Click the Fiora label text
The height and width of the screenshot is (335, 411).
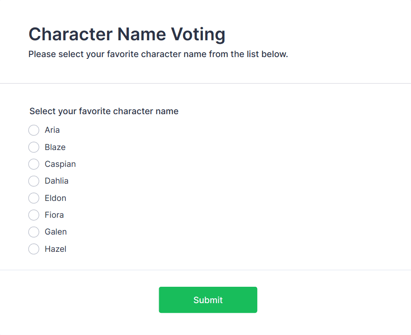54,215
